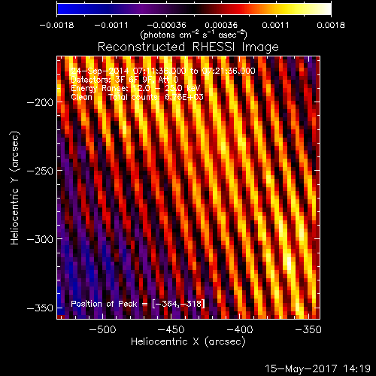376x376 pixels.
Task: Click the dark center of the color bar
Action: click(194, 9)
